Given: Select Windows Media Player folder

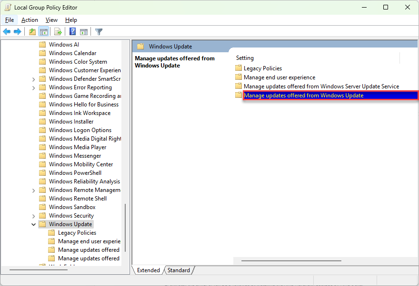Looking at the screenshot, I should (78, 147).
